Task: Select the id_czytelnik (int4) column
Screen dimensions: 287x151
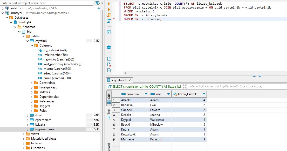Action: [x=56, y=50]
